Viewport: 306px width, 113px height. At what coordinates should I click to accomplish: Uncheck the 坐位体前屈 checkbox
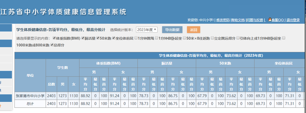114,38
